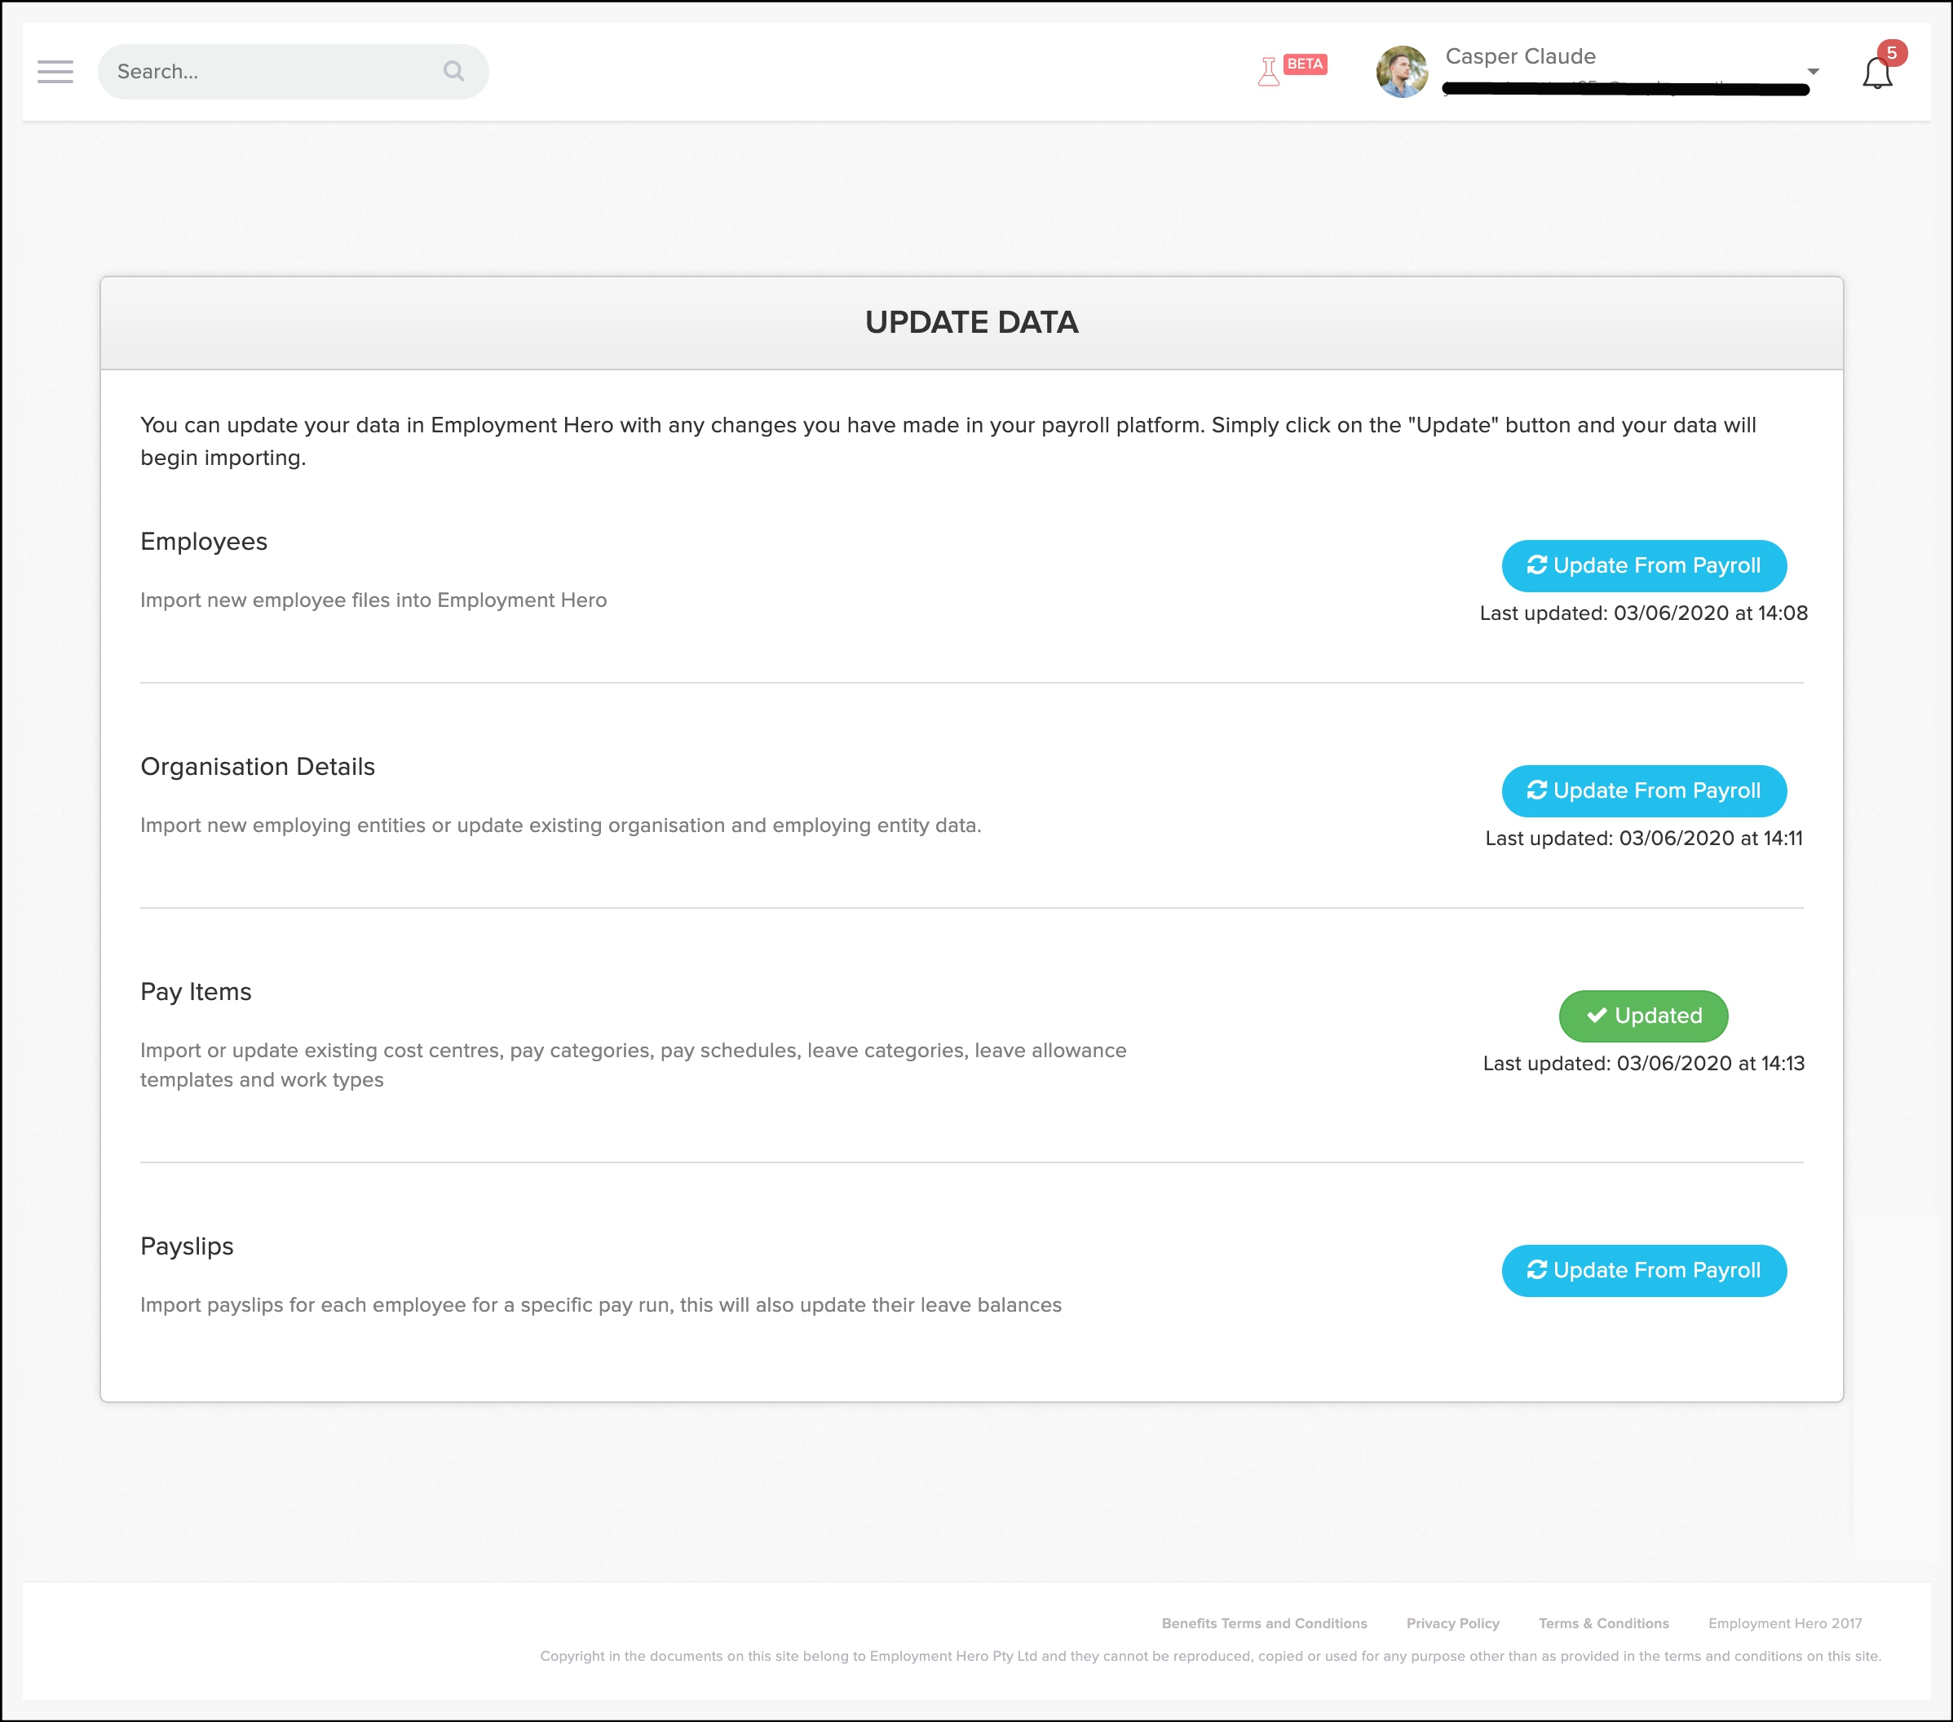Screen dimensions: 1953x1722
Task: Open the BETA lab flask icon
Action: click(x=1268, y=72)
